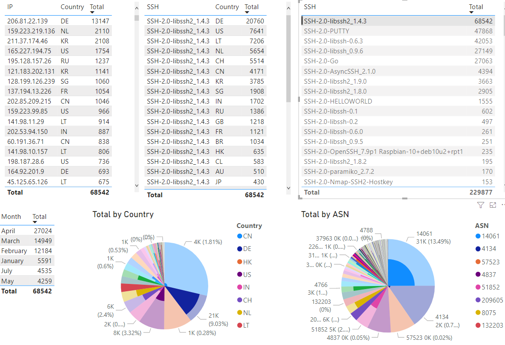Click the SSH-2.0-HELLOWORLD entry

(338, 101)
